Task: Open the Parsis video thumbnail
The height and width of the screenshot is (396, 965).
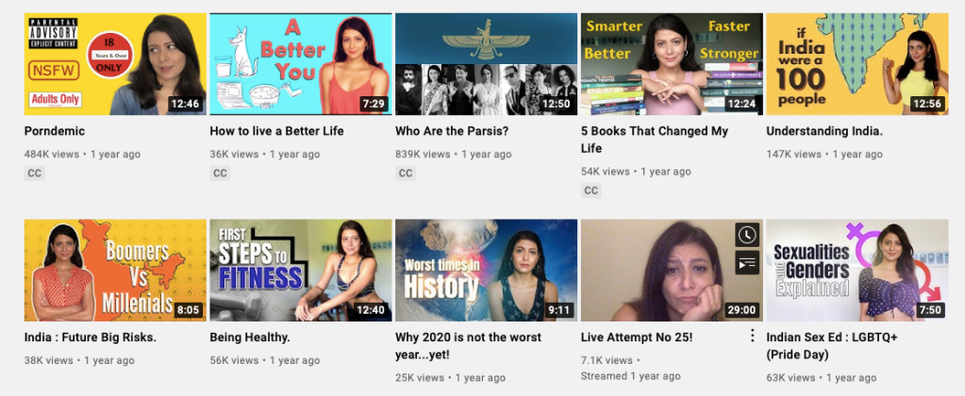Action: (486, 64)
